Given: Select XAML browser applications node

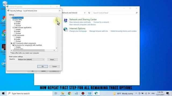Looking at the screenshot, I should pos(23,27).
